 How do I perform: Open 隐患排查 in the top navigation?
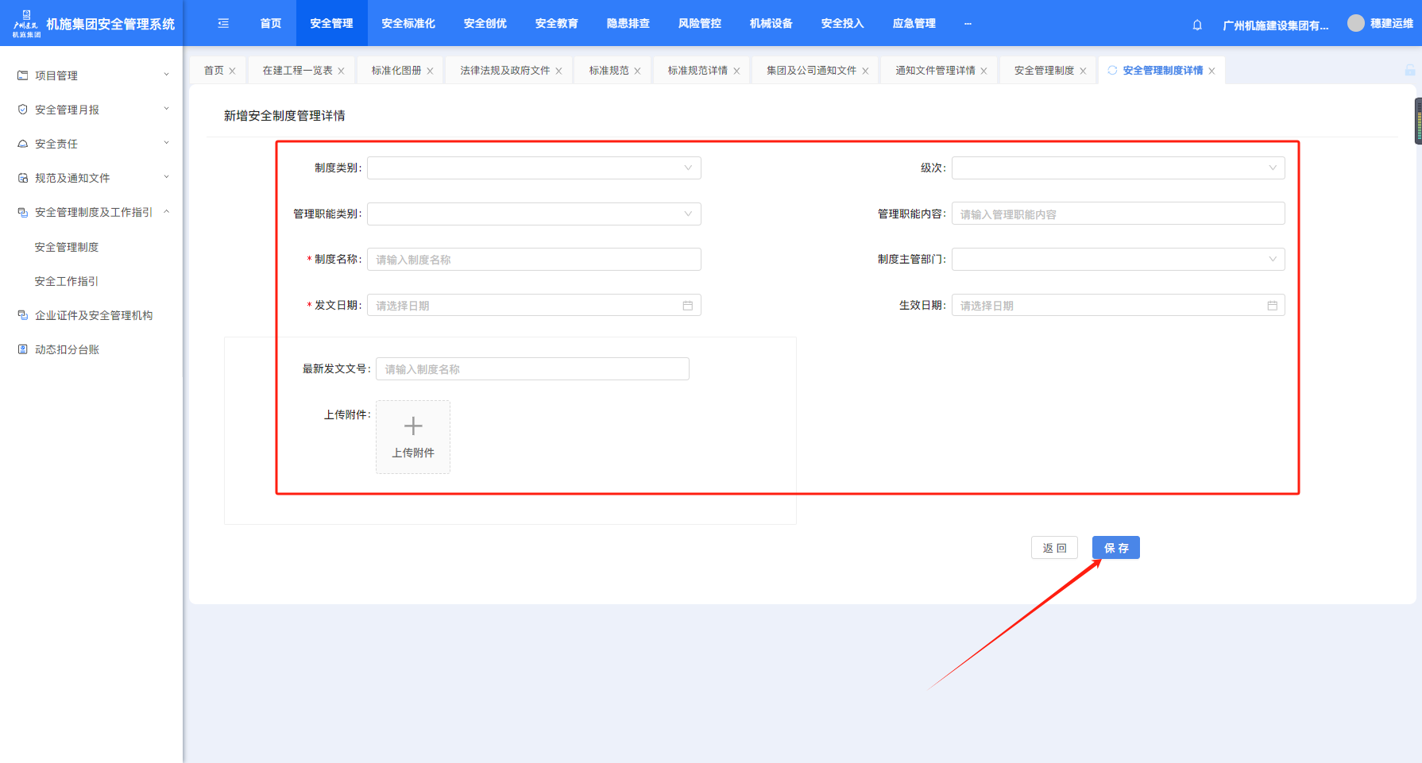pyautogui.click(x=628, y=24)
